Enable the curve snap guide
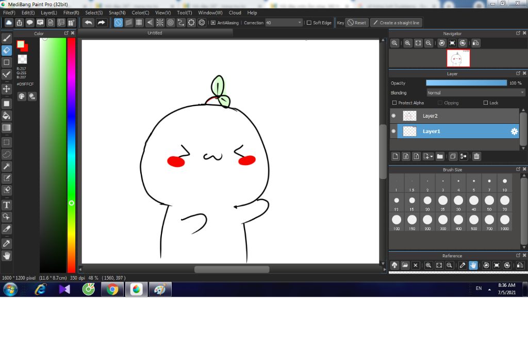 coord(181,23)
